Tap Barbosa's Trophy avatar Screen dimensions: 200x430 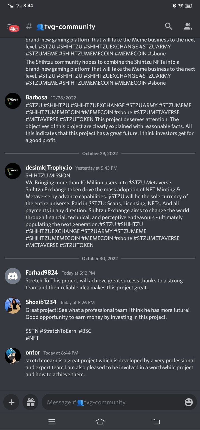pyautogui.click(x=13, y=101)
